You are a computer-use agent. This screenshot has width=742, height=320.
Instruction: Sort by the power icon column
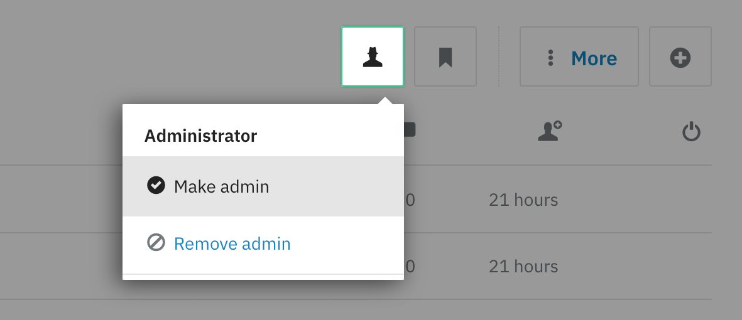tap(691, 131)
